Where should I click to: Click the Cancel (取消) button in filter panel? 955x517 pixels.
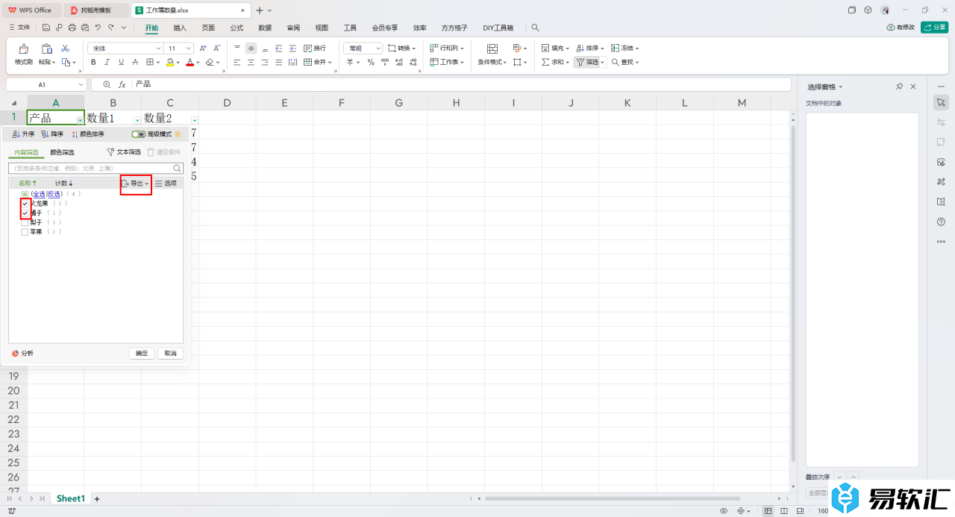tap(170, 353)
